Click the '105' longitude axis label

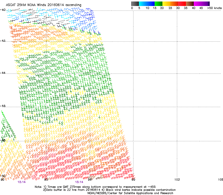coord(221,180)
